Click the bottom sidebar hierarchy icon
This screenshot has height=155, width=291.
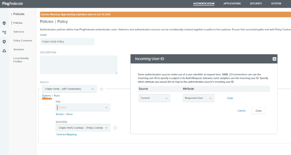[x=4, y=51]
